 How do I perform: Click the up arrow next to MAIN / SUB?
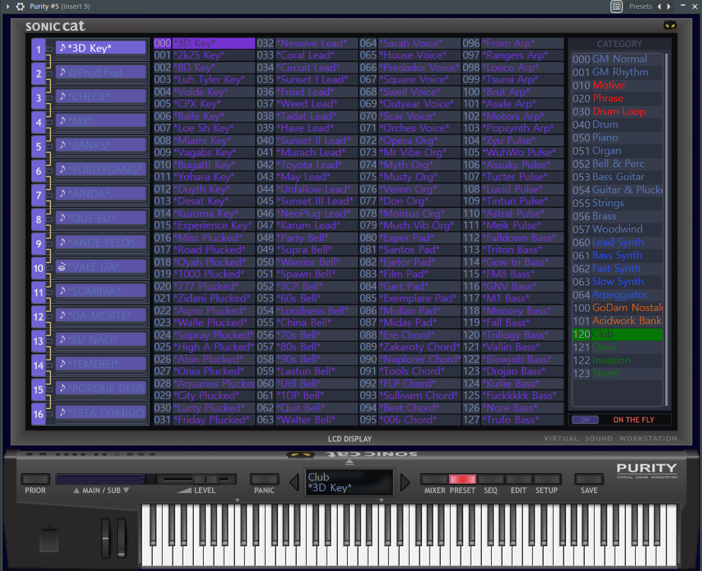(x=76, y=491)
